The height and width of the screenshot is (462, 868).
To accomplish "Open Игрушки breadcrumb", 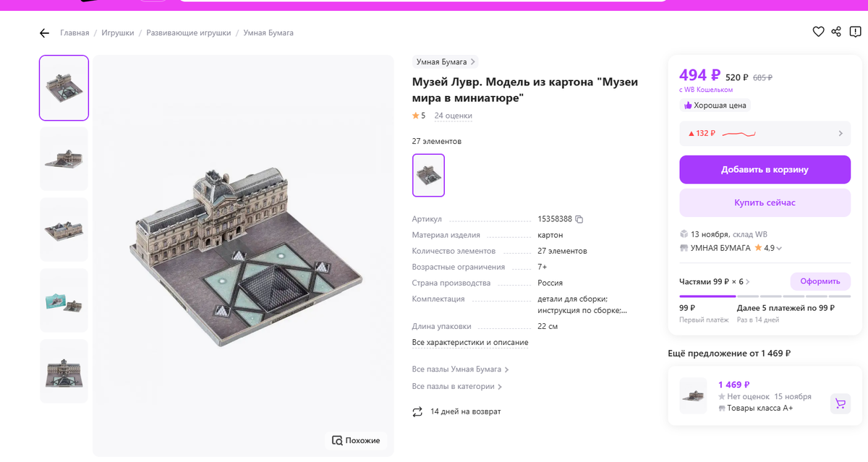I will click(x=118, y=33).
